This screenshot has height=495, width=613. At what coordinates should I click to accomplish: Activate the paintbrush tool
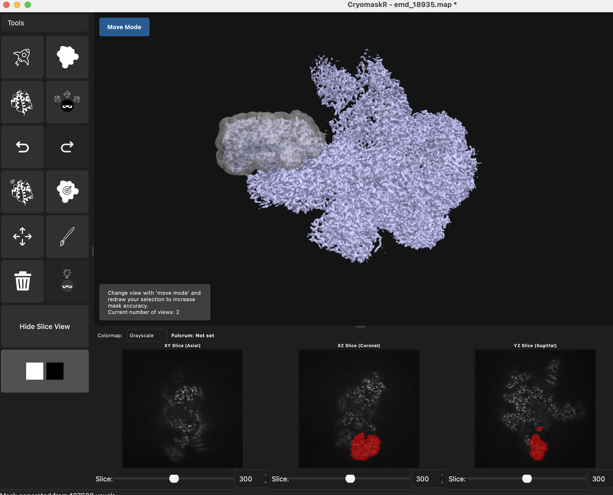coord(67,236)
